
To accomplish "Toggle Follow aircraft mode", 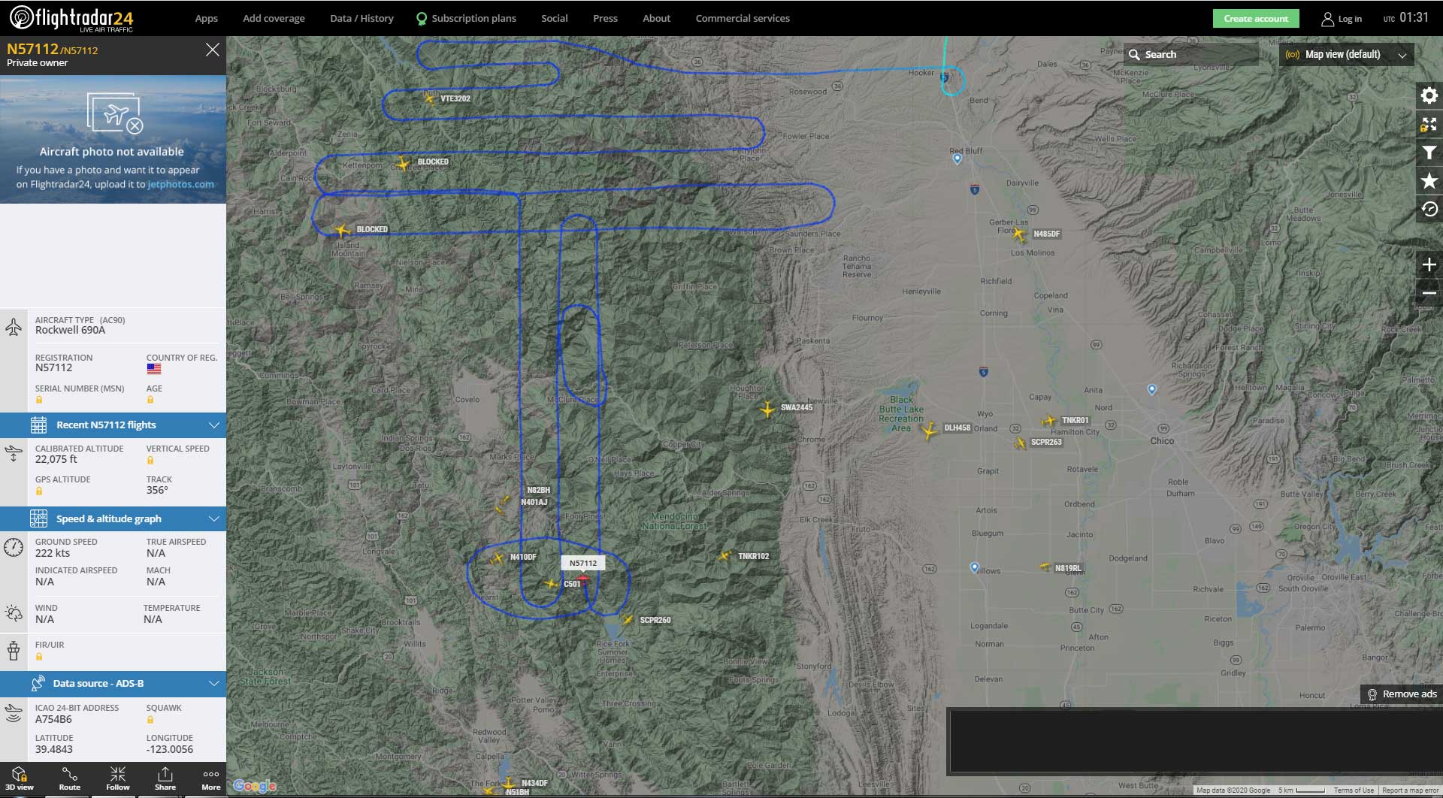I will 117,778.
